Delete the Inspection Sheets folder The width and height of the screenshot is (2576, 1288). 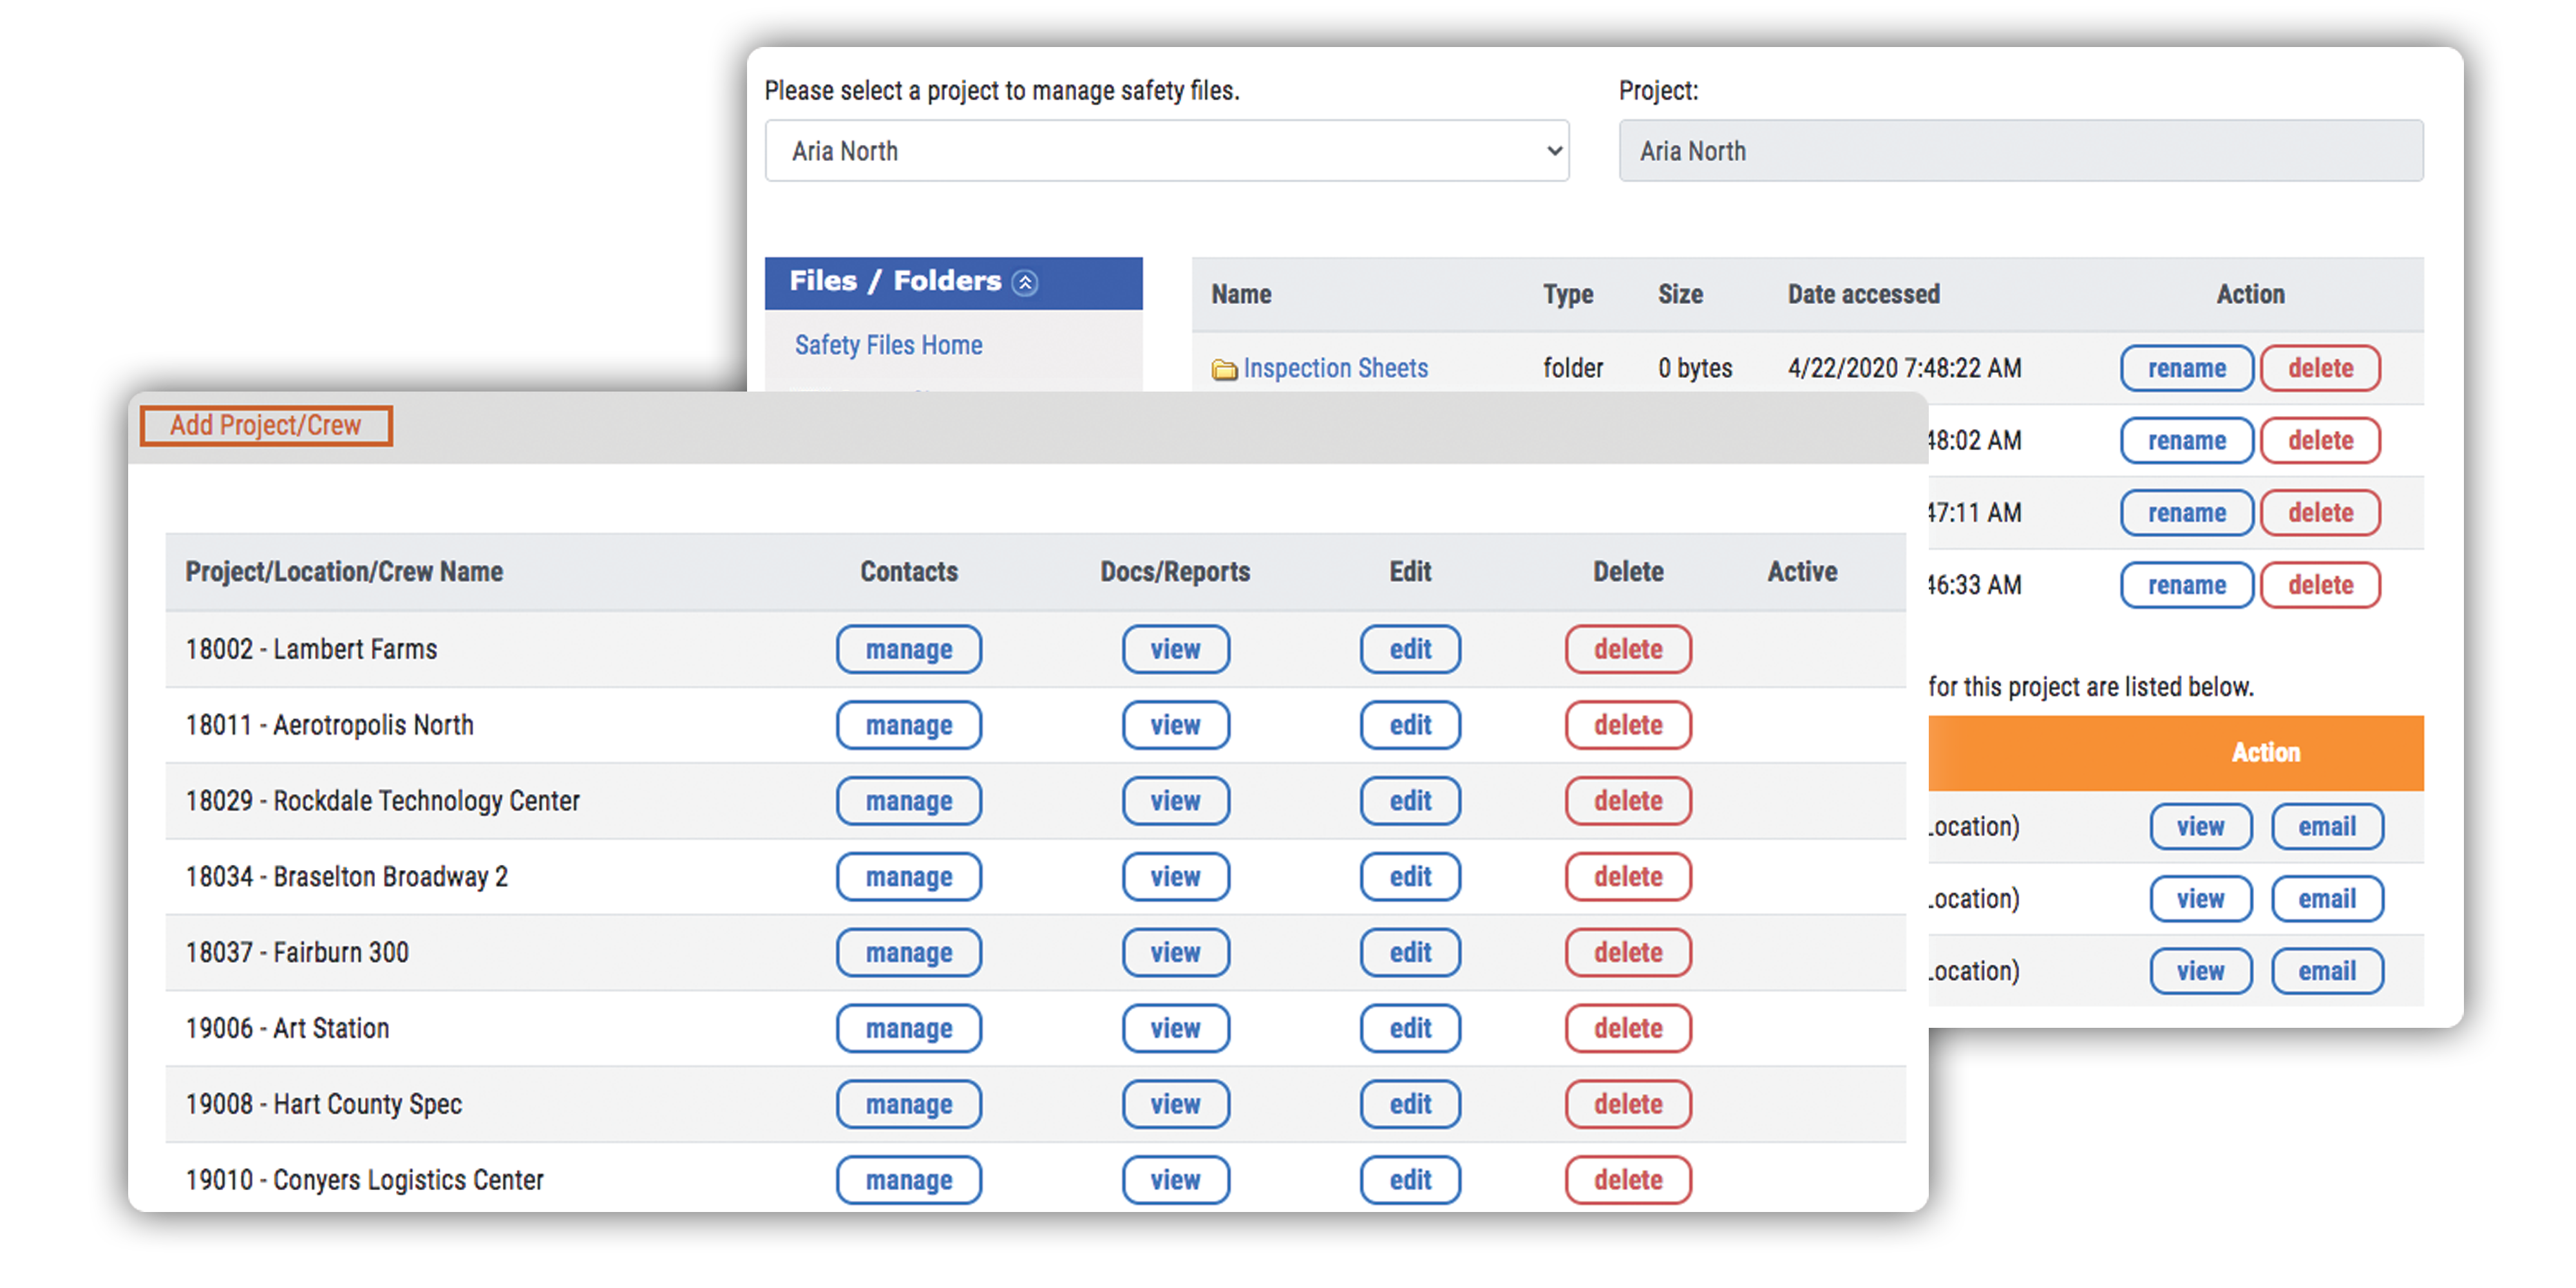pyautogui.click(x=2320, y=368)
